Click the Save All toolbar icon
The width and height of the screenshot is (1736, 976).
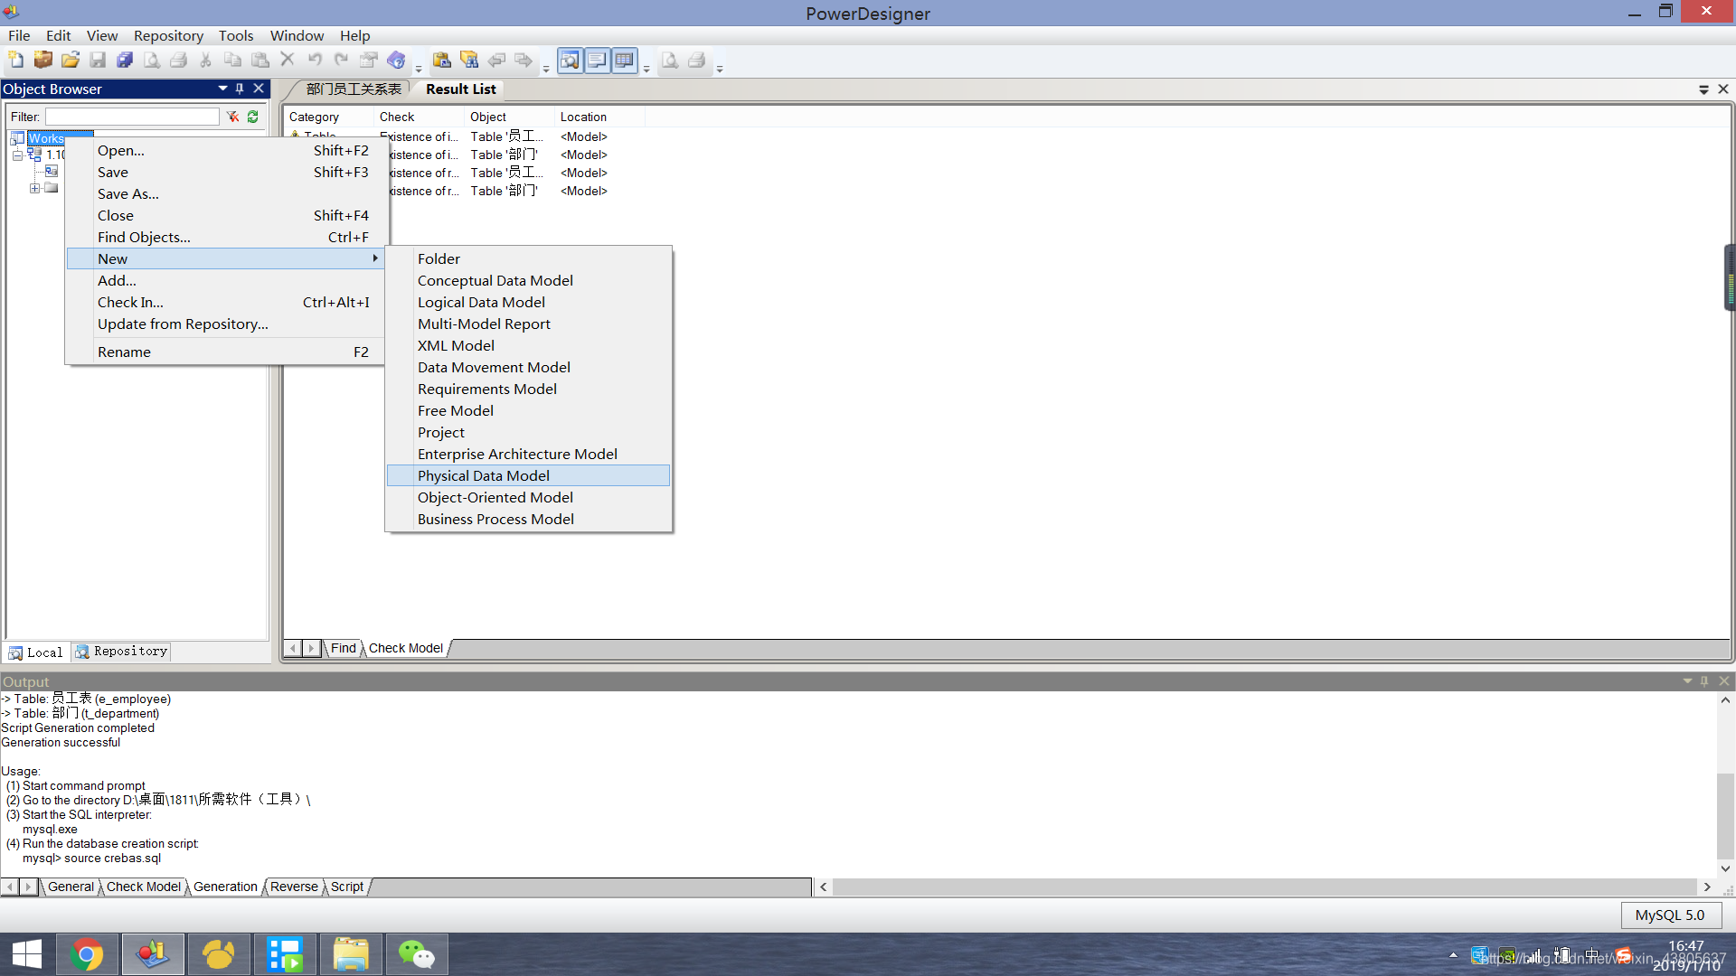[125, 61]
